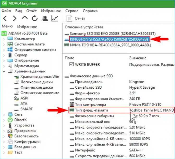
Task: Expand the DirectX tree node chevron
Action: 4,120
